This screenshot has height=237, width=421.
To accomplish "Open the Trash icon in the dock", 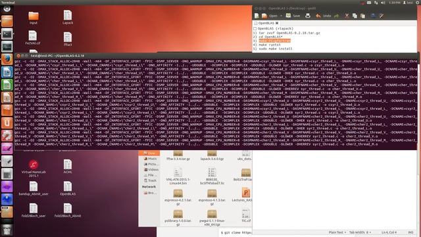I will point(7,230).
